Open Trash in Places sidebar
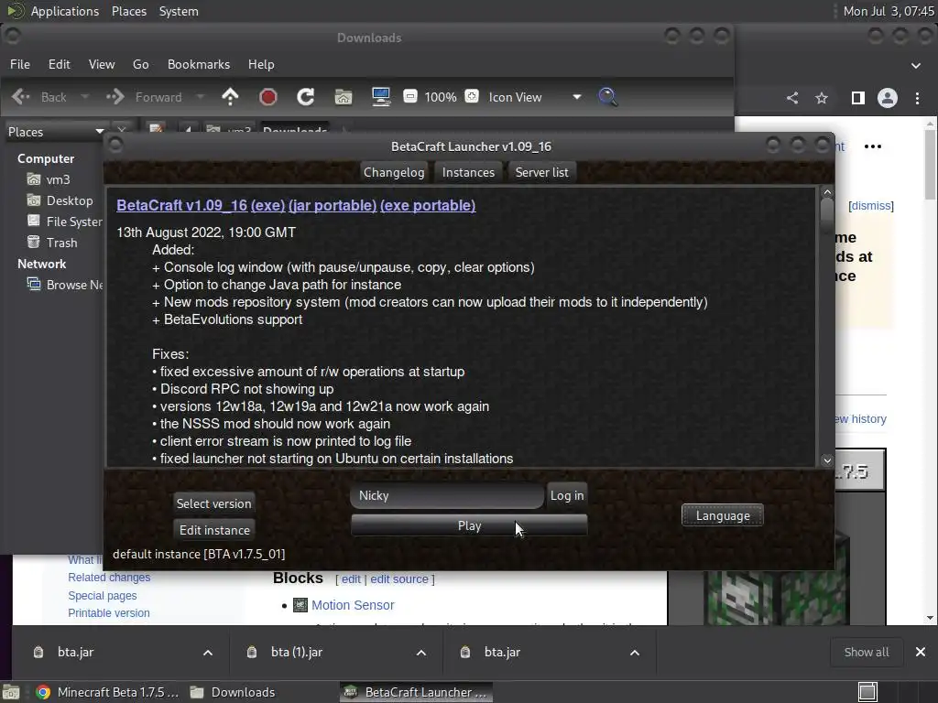 (x=52, y=242)
